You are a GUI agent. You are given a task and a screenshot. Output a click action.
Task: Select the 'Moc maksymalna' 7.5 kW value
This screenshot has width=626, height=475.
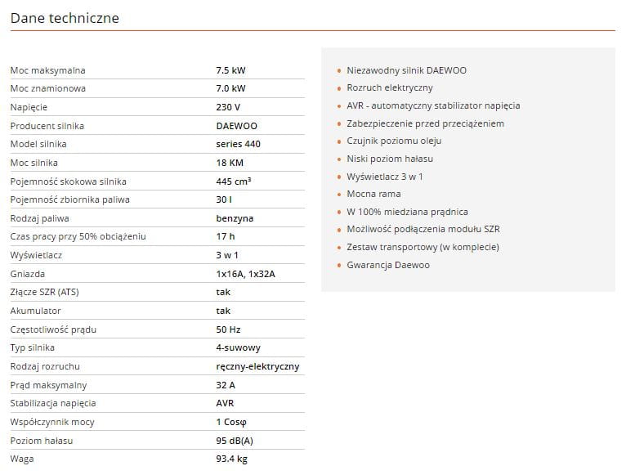click(x=230, y=70)
